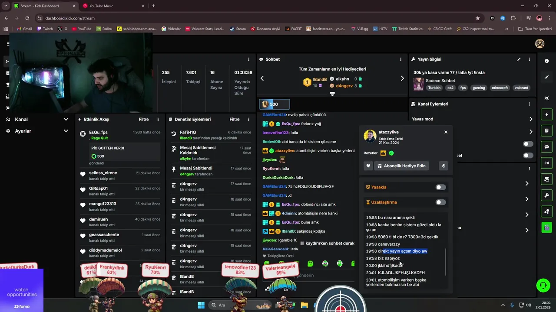Toggle second switch in Kanal Eylemleri
Image resolution: width=556 pixels, height=312 pixels.
click(528, 156)
